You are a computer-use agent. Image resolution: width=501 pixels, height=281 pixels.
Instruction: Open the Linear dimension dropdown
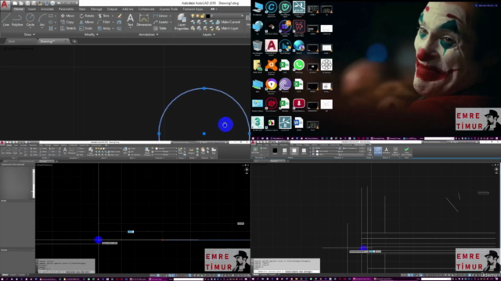(171, 16)
